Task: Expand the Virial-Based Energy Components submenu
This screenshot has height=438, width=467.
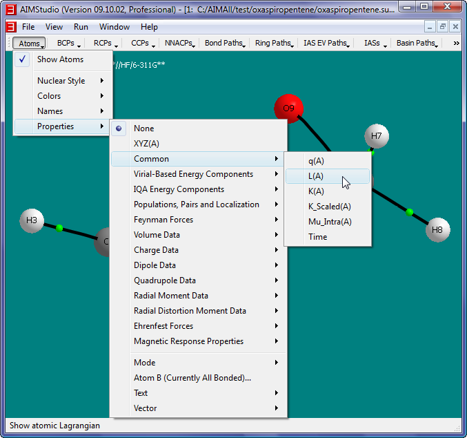Action: (x=193, y=174)
